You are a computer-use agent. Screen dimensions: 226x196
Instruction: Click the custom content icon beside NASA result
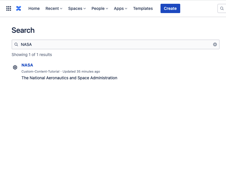pyautogui.click(x=15, y=67)
